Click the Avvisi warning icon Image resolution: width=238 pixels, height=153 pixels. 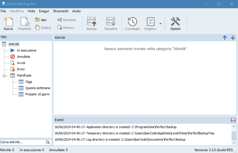click(13, 63)
